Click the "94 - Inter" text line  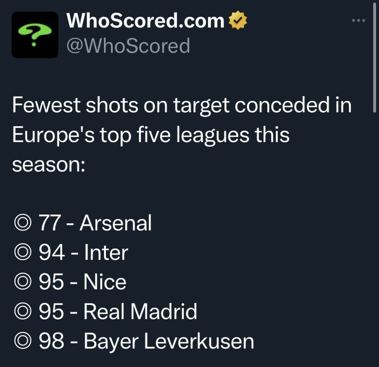click(83, 253)
